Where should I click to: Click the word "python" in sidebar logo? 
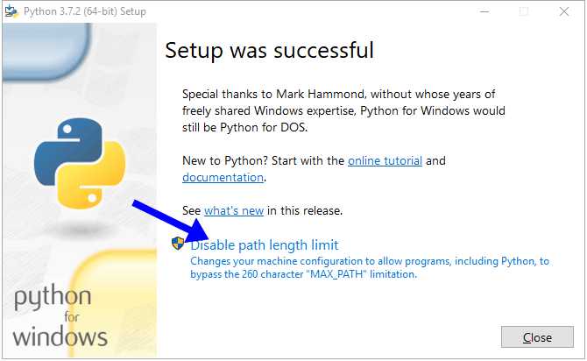(x=52, y=298)
